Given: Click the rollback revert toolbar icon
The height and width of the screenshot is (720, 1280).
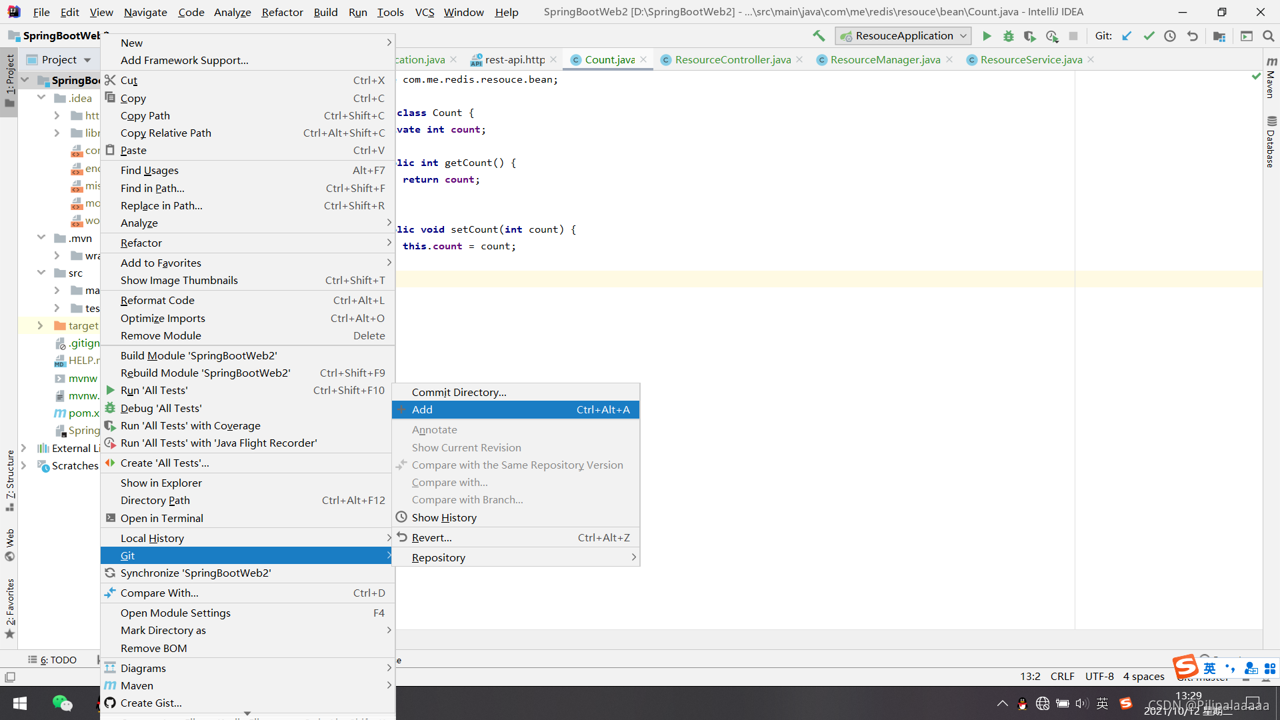Looking at the screenshot, I should pyautogui.click(x=1193, y=36).
